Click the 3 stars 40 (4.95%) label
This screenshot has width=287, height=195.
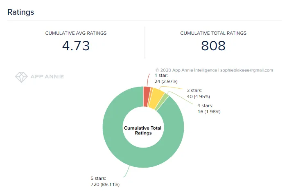[x=198, y=94]
